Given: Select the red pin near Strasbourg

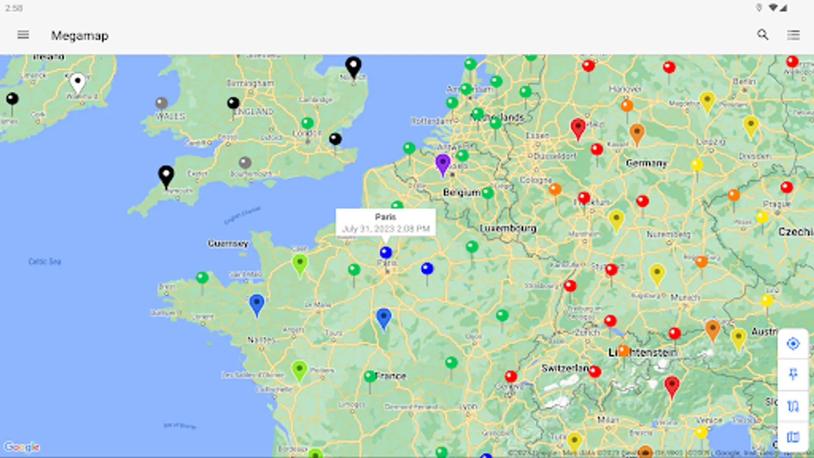Looking at the screenshot, I should (570, 286).
